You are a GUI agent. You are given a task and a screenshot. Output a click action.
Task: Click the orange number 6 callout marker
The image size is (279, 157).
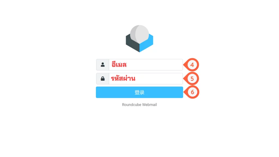[192, 92]
